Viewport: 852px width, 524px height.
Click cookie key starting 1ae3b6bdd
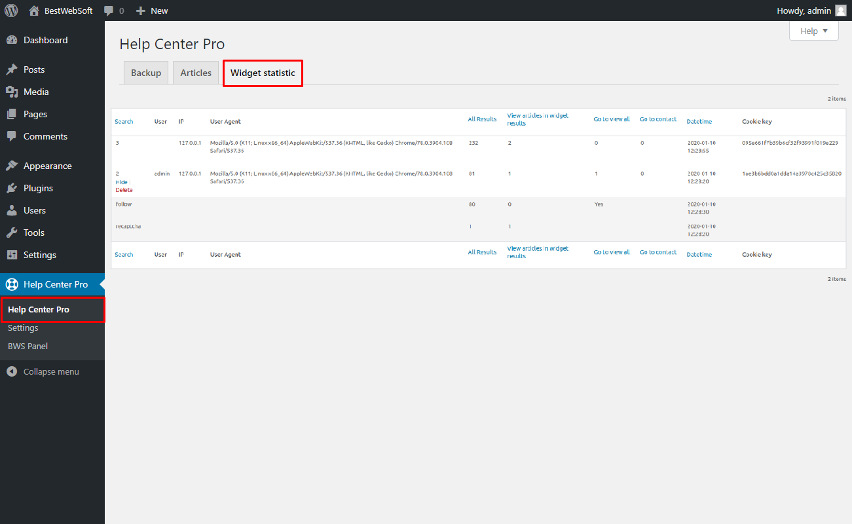click(791, 174)
